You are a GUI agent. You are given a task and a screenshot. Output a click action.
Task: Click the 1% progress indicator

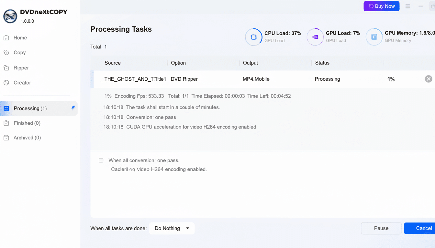tap(391, 79)
